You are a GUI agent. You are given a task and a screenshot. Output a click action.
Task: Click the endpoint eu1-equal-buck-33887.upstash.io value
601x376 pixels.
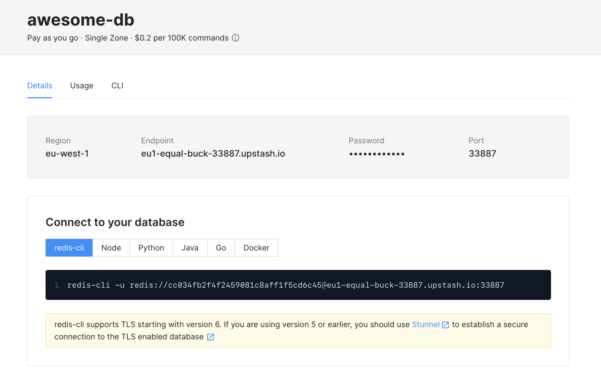click(213, 154)
